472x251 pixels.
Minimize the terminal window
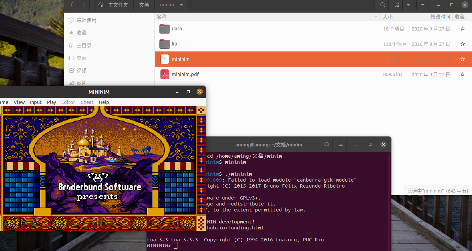click(357, 145)
